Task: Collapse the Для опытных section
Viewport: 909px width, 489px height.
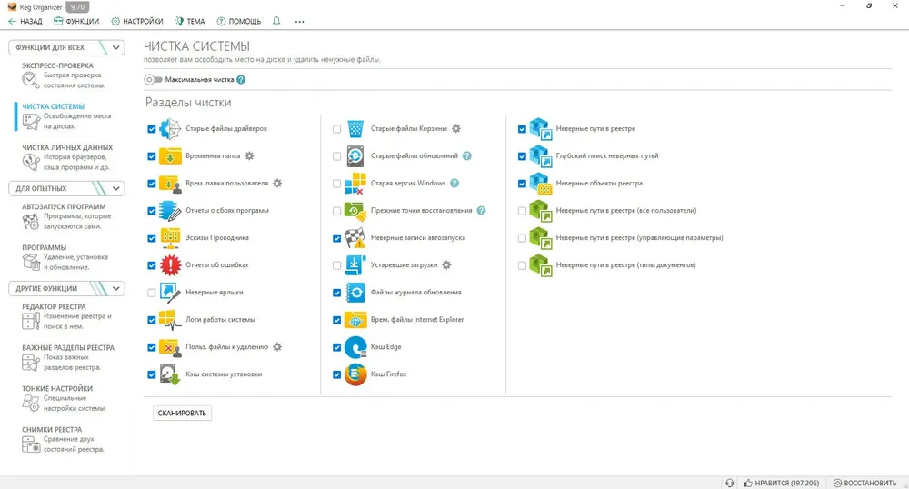Action: [116, 189]
